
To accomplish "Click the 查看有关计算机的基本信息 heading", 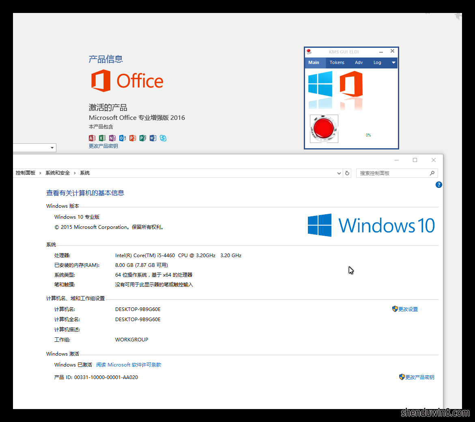I will tap(85, 193).
